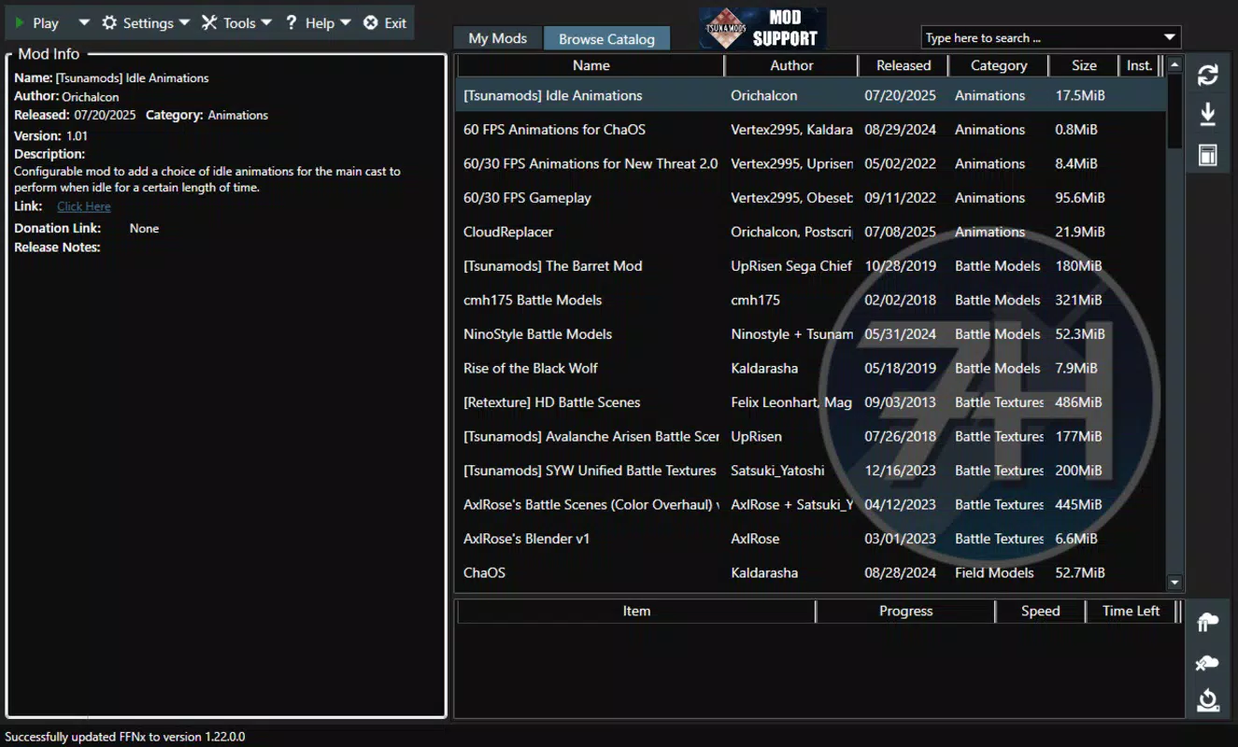
Task: Select 'Rise of the Black Wolf' row
Action: coord(811,368)
